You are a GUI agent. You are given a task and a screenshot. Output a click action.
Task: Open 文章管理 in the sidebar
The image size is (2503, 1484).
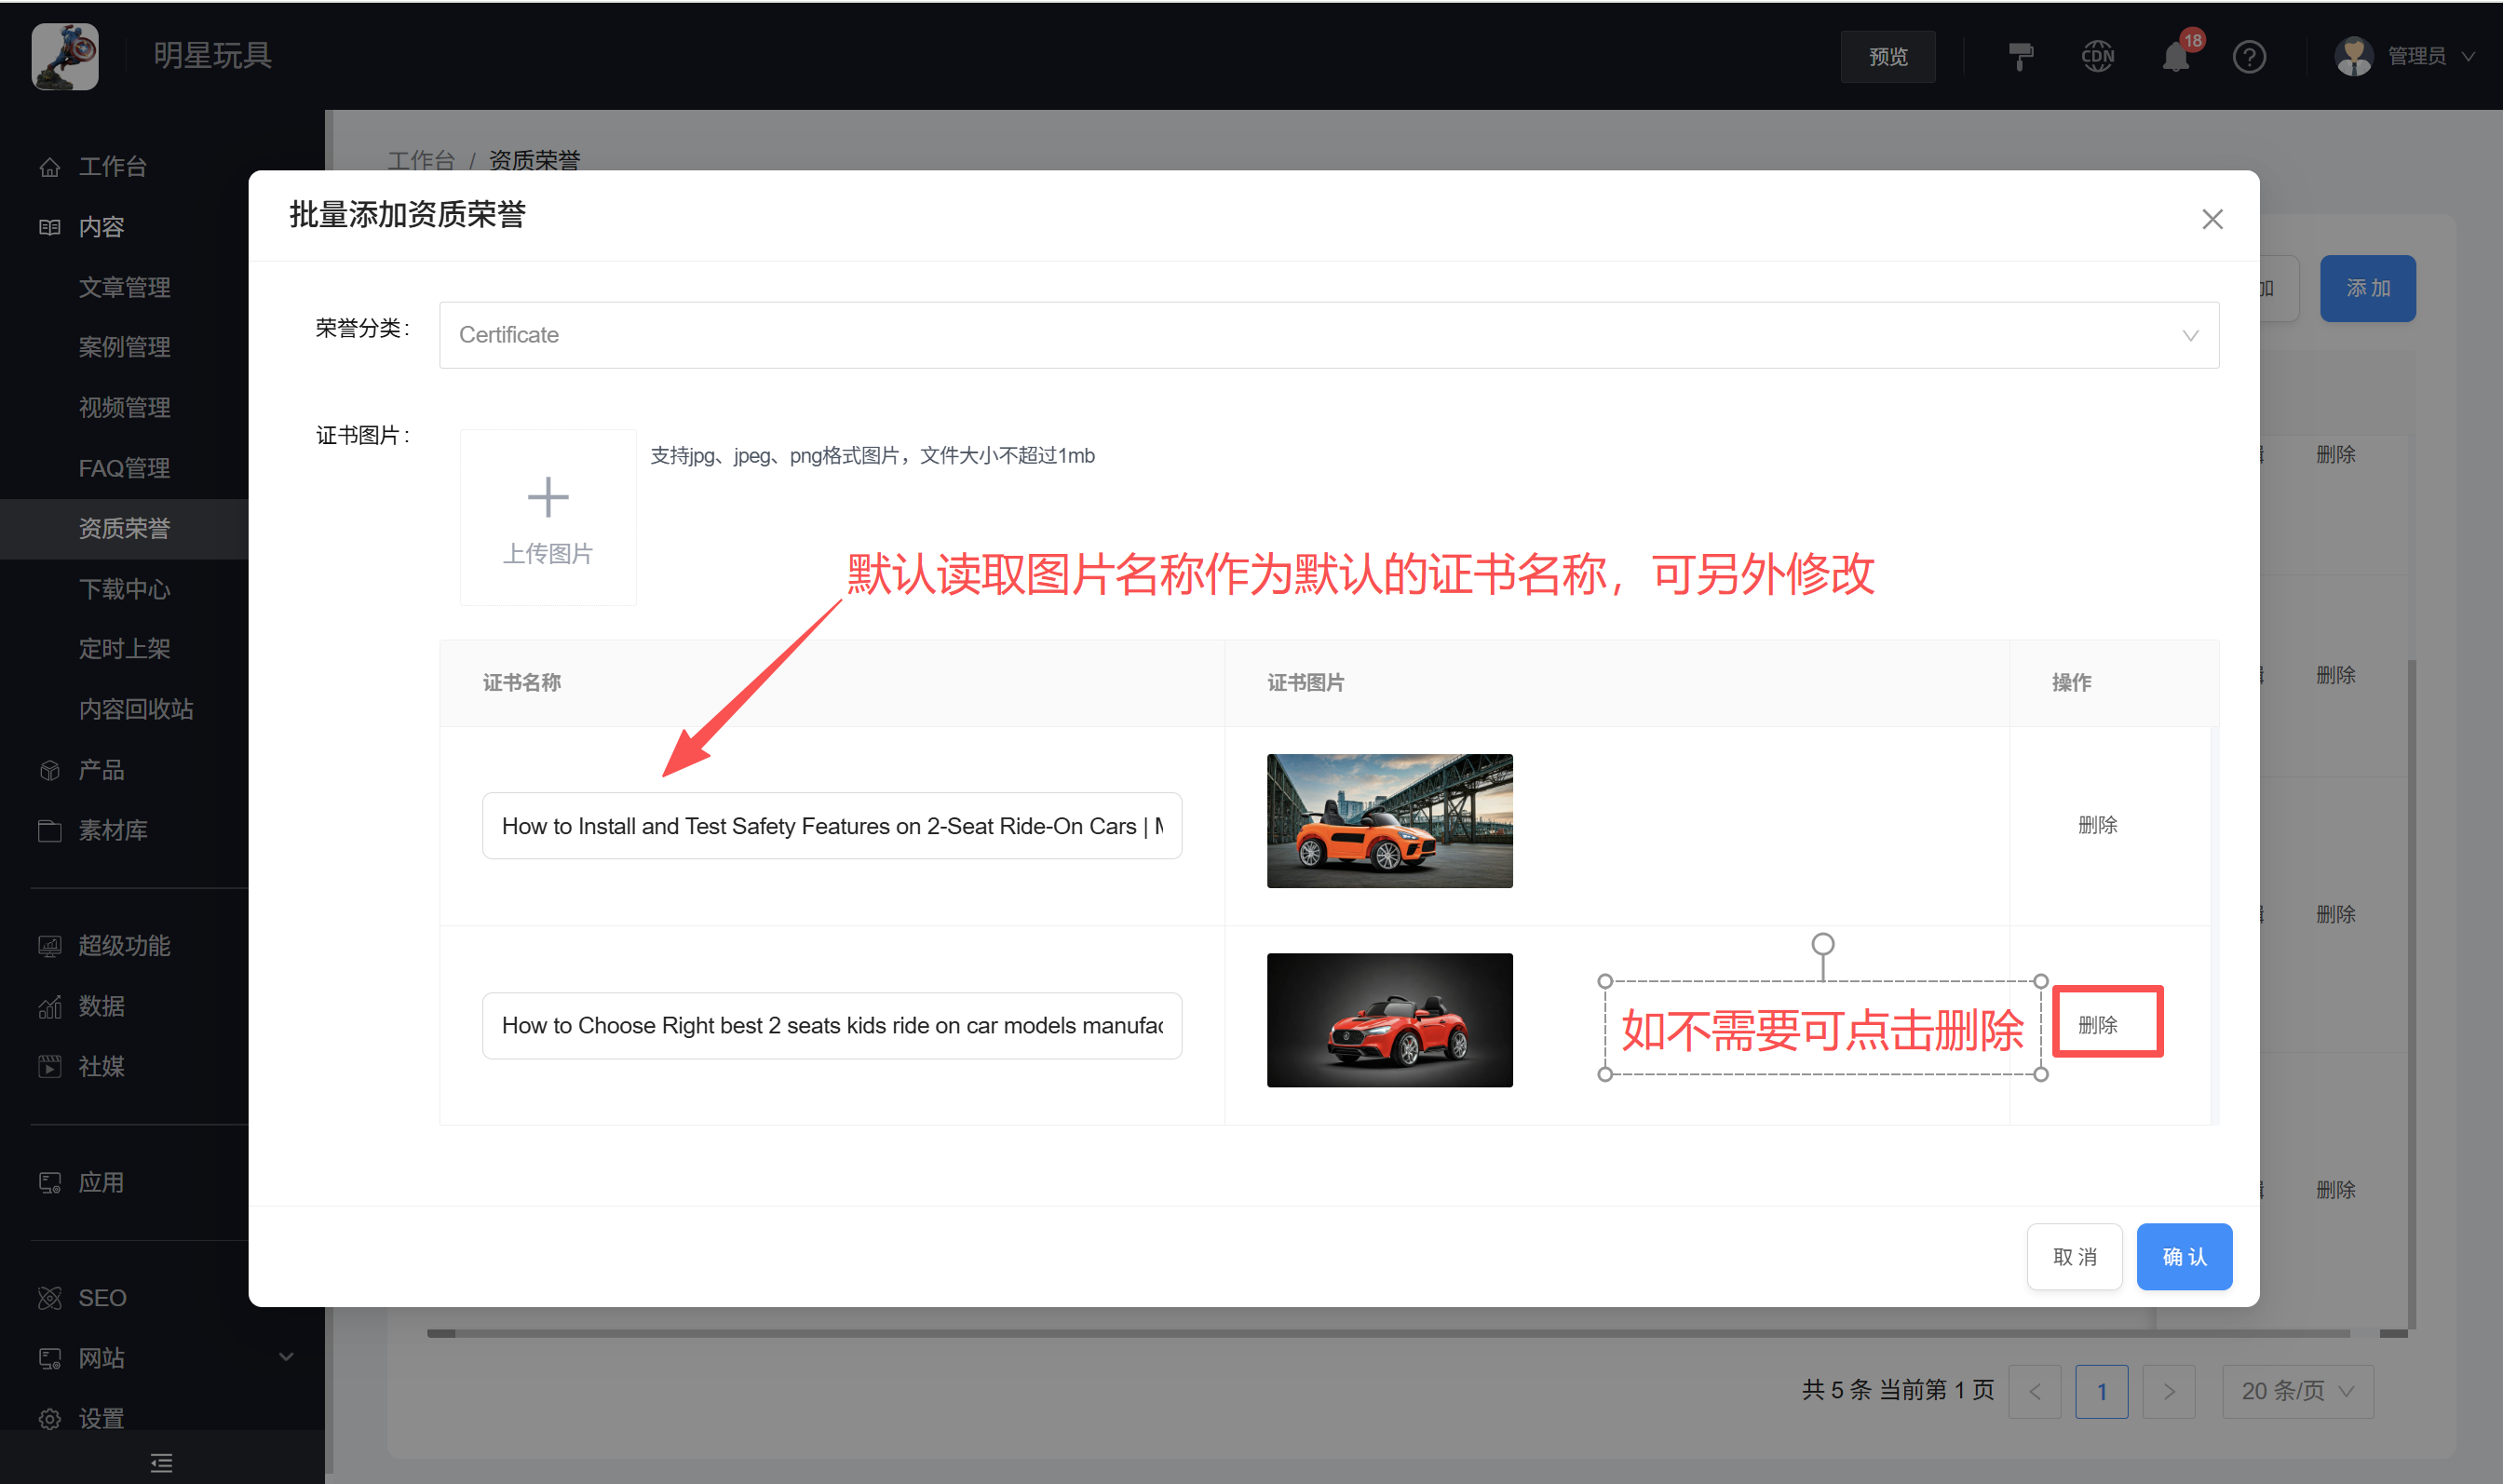(124, 287)
